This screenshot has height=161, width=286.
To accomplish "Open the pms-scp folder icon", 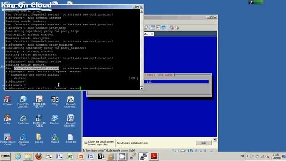I will (39, 138).
